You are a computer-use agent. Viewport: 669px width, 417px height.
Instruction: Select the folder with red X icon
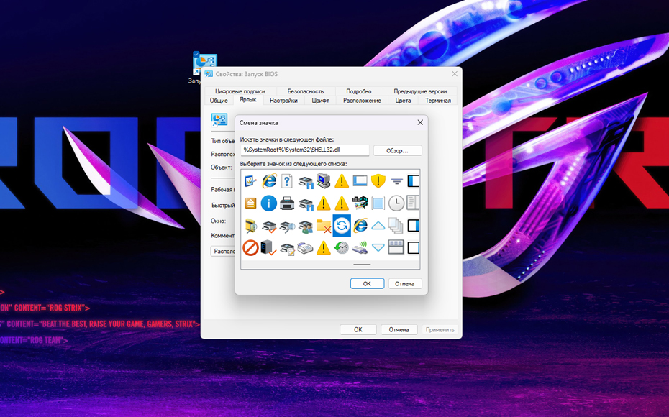(x=323, y=226)
